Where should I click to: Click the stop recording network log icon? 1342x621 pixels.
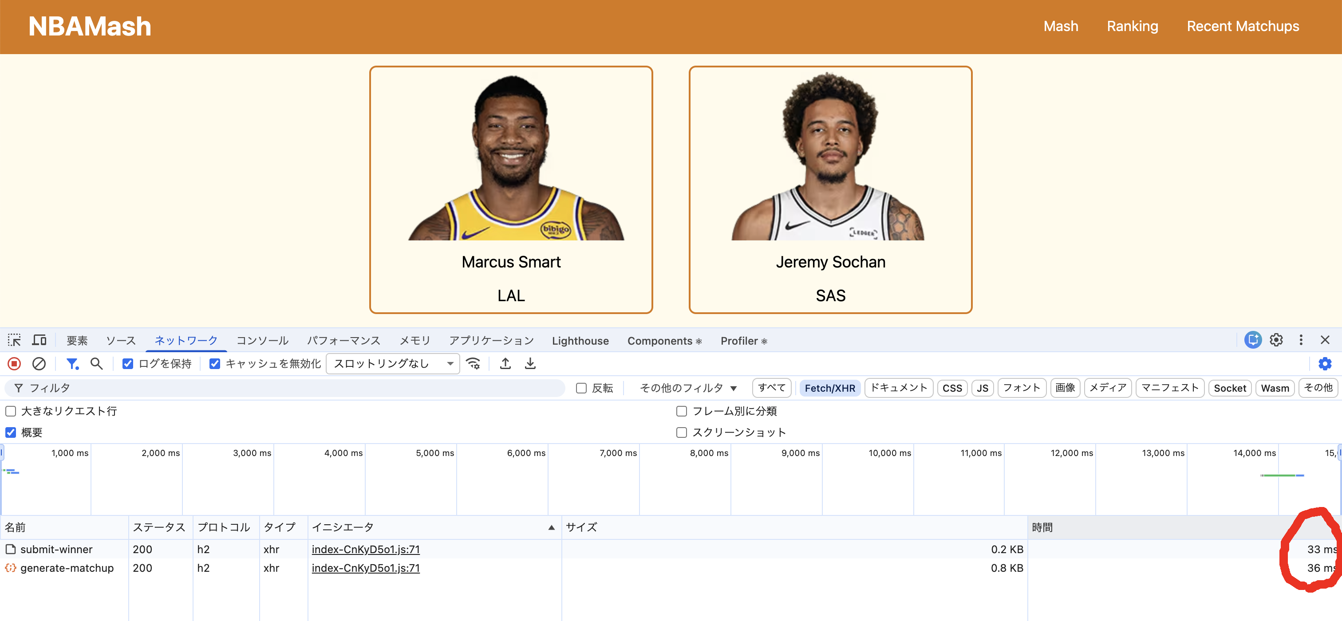pyautogui.click(x=15, y=363)
